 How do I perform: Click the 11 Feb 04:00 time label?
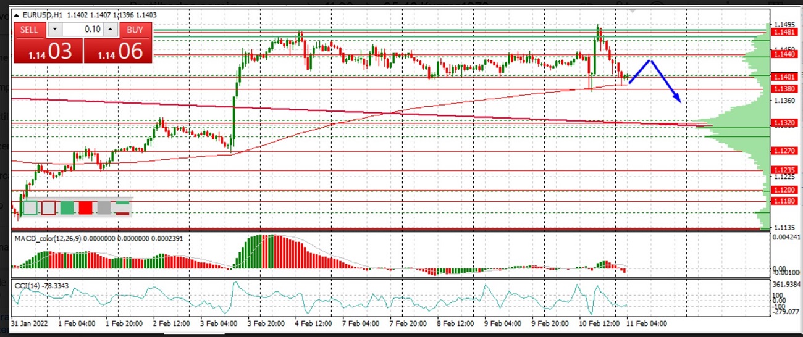pyautogui.click(x=647, y=323)
